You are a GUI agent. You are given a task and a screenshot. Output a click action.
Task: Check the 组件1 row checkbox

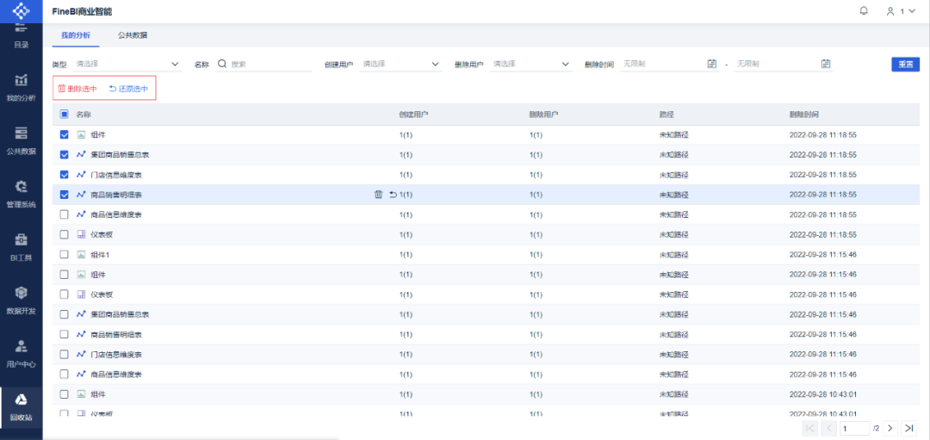point(64,254)
